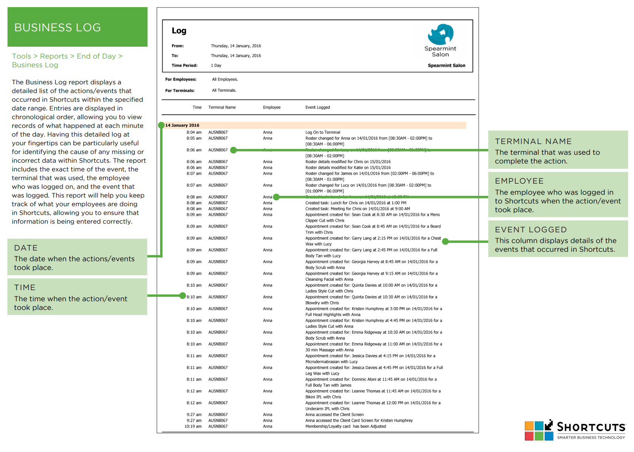Click 'Roster details modified for Chris on 15/01/2016'

pos(348,162)
